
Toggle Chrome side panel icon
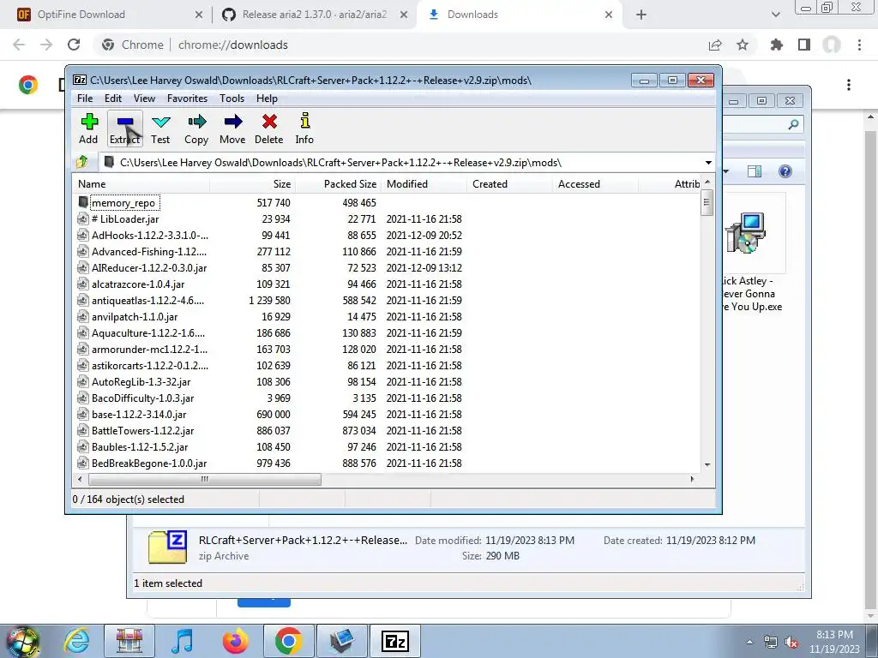(804, 45)
